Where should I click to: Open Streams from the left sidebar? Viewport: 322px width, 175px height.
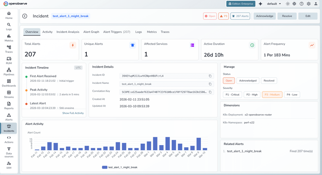pos(9,94)
